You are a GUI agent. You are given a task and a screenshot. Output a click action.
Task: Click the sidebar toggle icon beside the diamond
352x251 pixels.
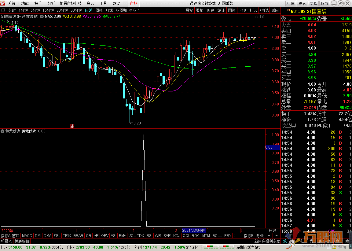[262, 17]
